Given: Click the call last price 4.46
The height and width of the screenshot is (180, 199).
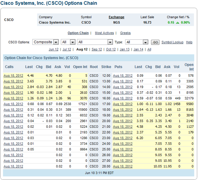Looking at the screenshot, I should 30,75.
